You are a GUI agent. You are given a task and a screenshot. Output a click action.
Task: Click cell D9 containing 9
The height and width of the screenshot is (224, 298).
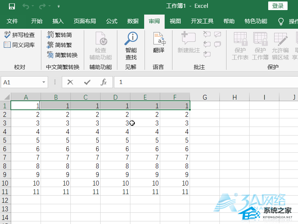115,174
